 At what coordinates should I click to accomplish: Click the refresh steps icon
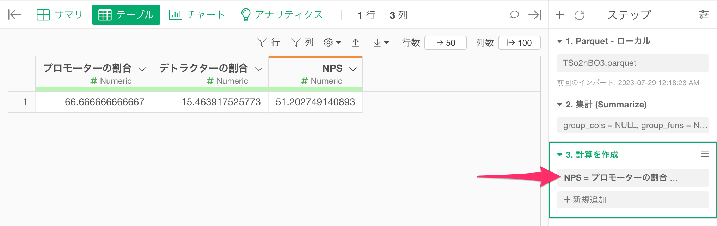click(x=580, y=15)
